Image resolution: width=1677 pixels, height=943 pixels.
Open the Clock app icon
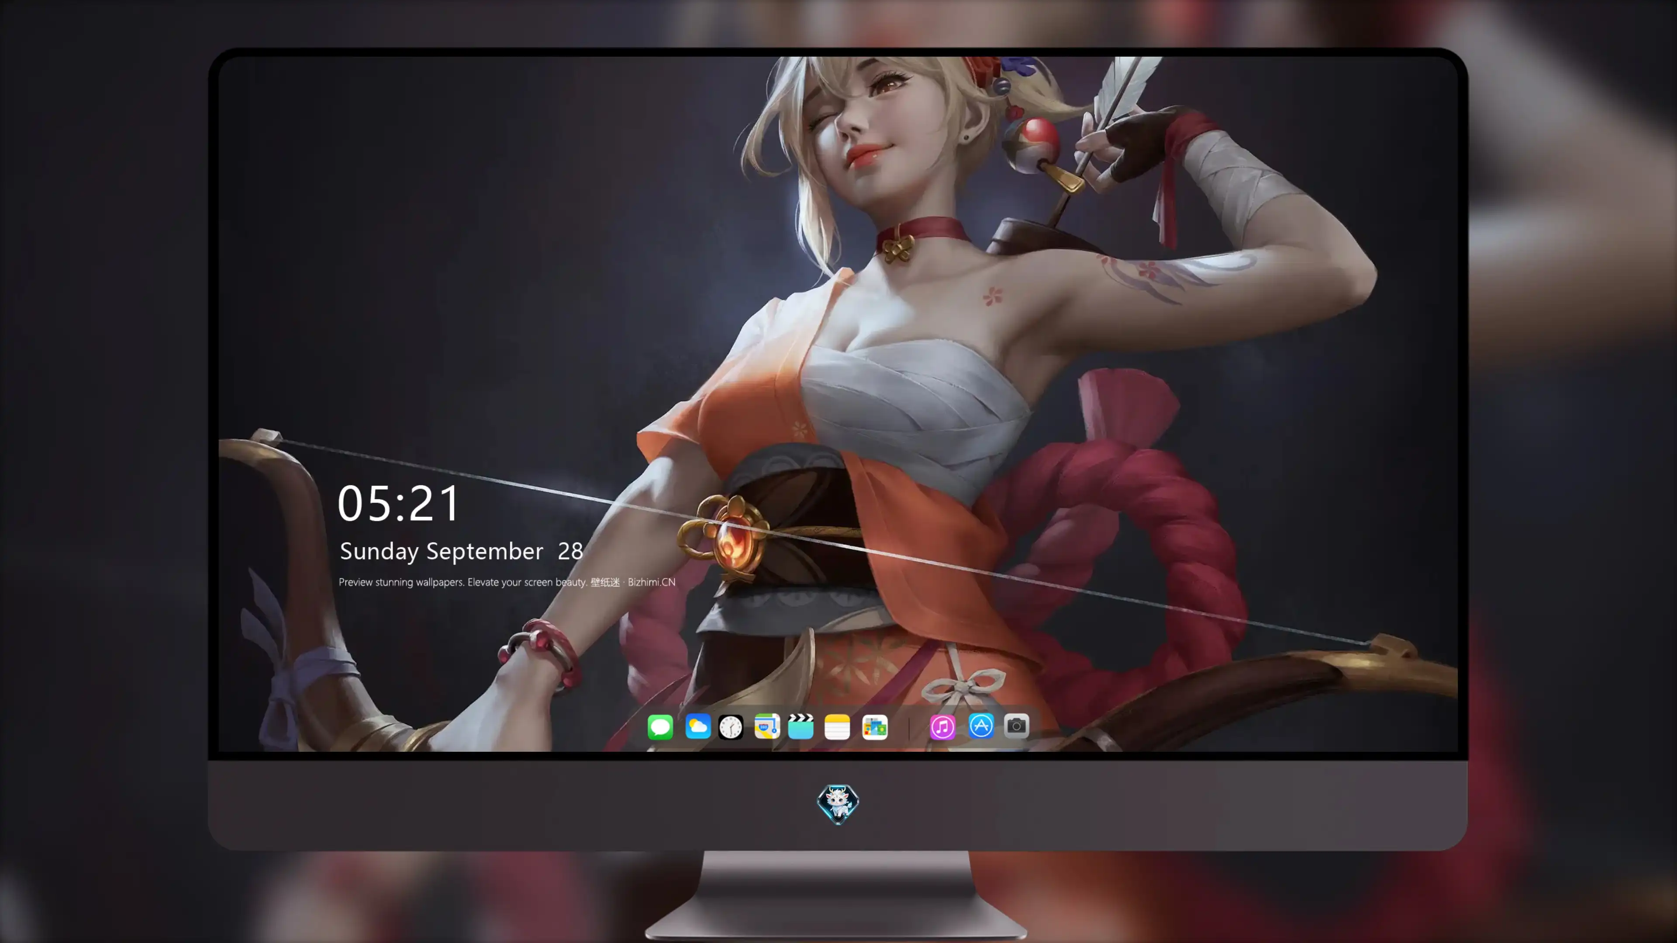click(x=731, y=727)
